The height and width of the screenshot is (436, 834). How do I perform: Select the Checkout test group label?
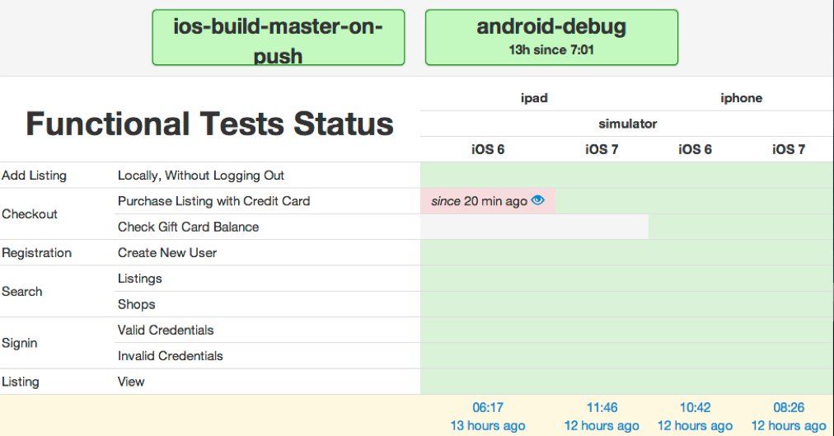pyautogui.click(x=30, y=213)
